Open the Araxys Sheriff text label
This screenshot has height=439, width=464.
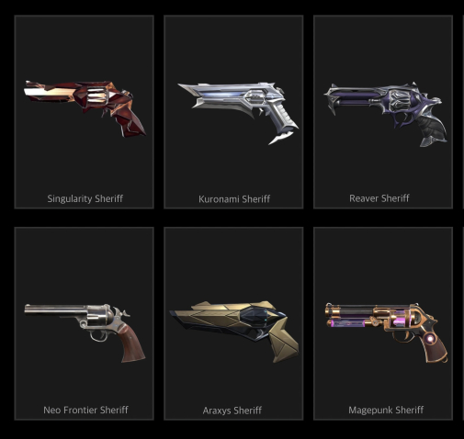click(232, 411)
